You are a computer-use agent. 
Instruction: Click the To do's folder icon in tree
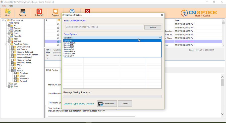(15, 71)
